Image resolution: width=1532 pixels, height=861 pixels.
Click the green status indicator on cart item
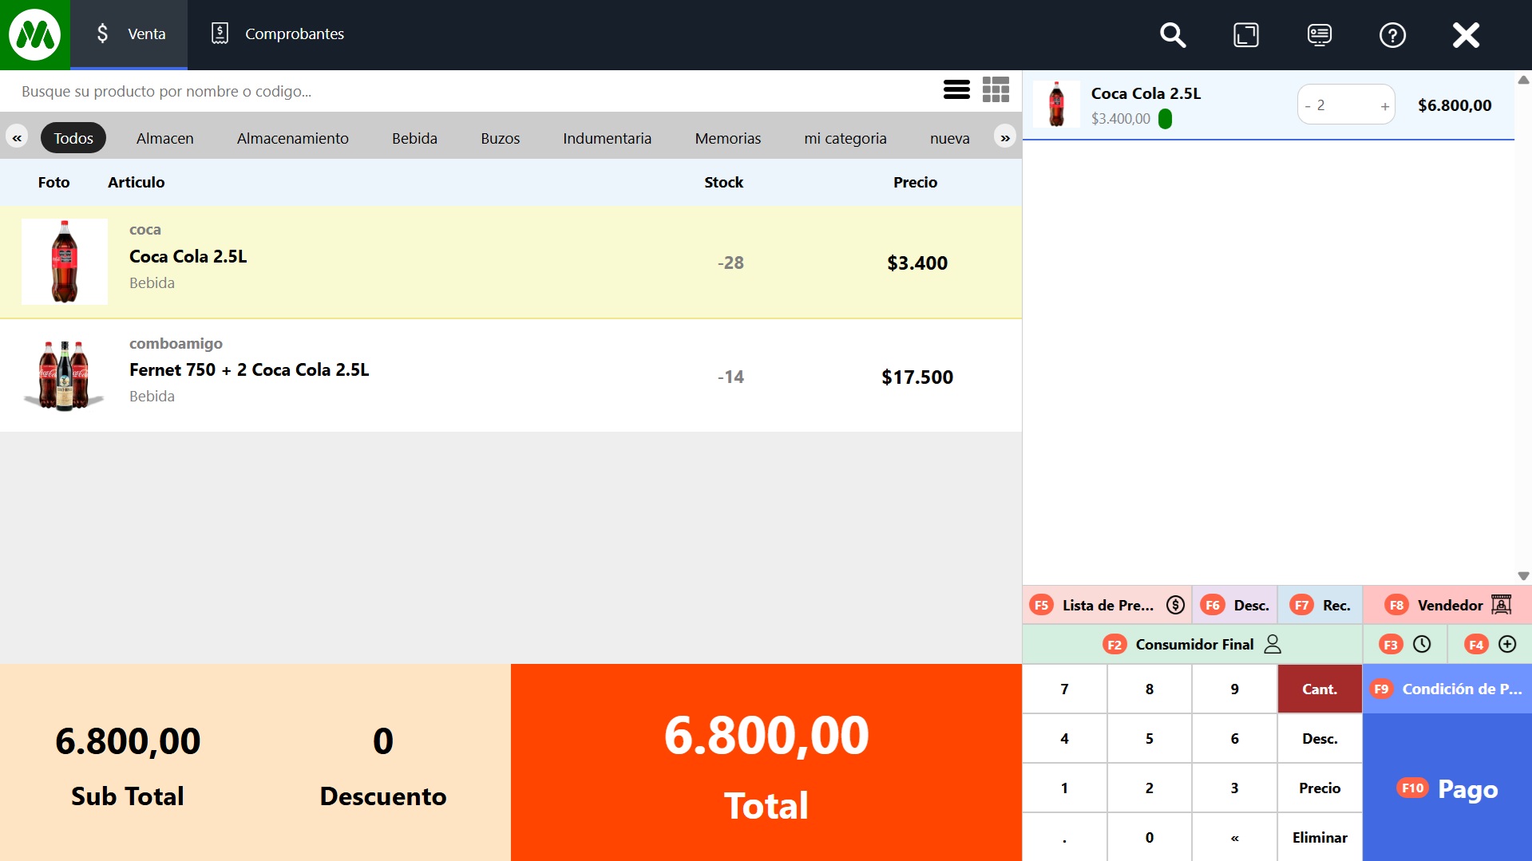click(1165, 119)
